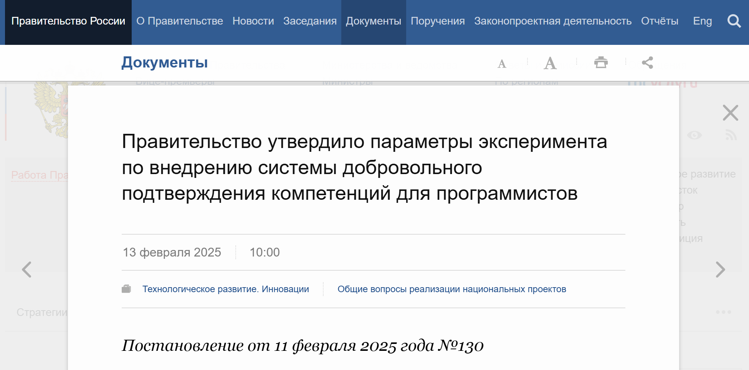The width and height of the screenshot is (749, 370).
Task: Click Постановление от 11 февраля 2025 года №130
Action: tap(303, 346)
